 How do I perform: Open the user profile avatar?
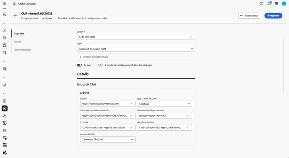click(284, 4)
